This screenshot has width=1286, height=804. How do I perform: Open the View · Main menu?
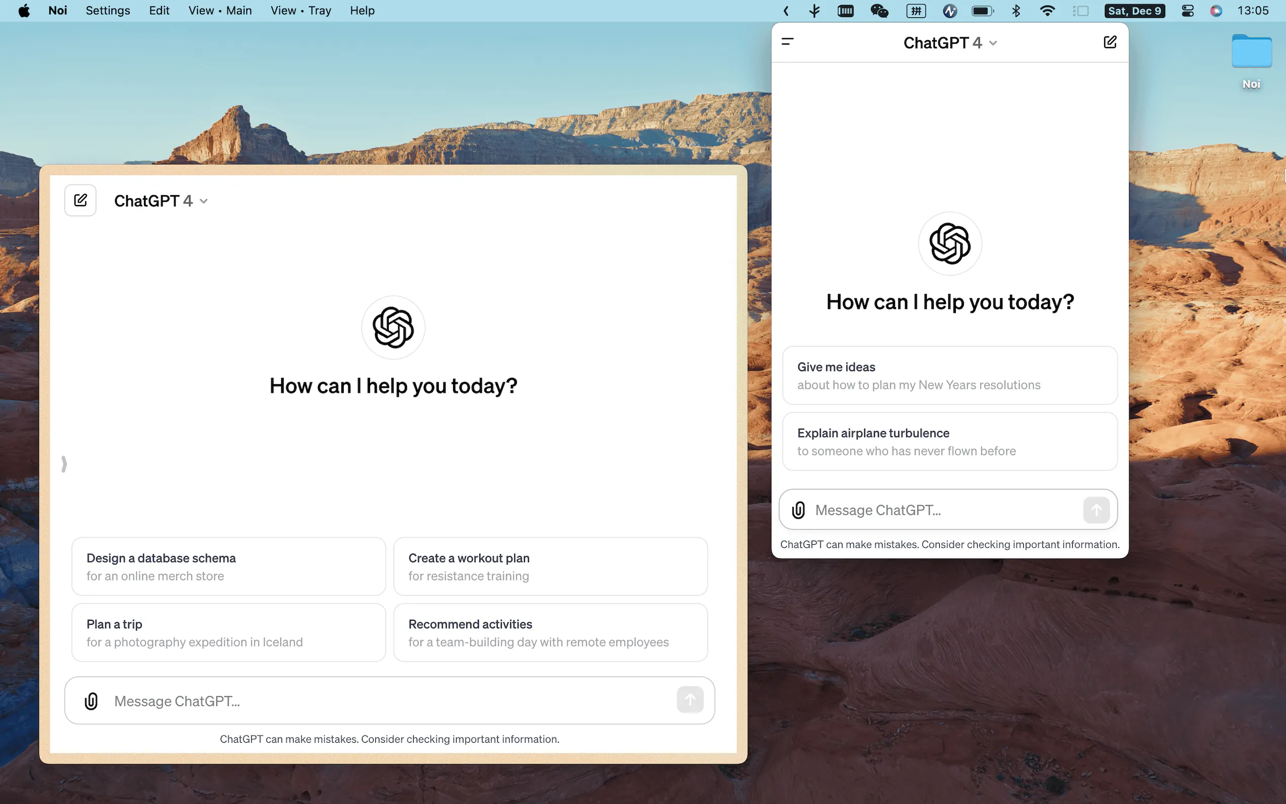[220, 11]
